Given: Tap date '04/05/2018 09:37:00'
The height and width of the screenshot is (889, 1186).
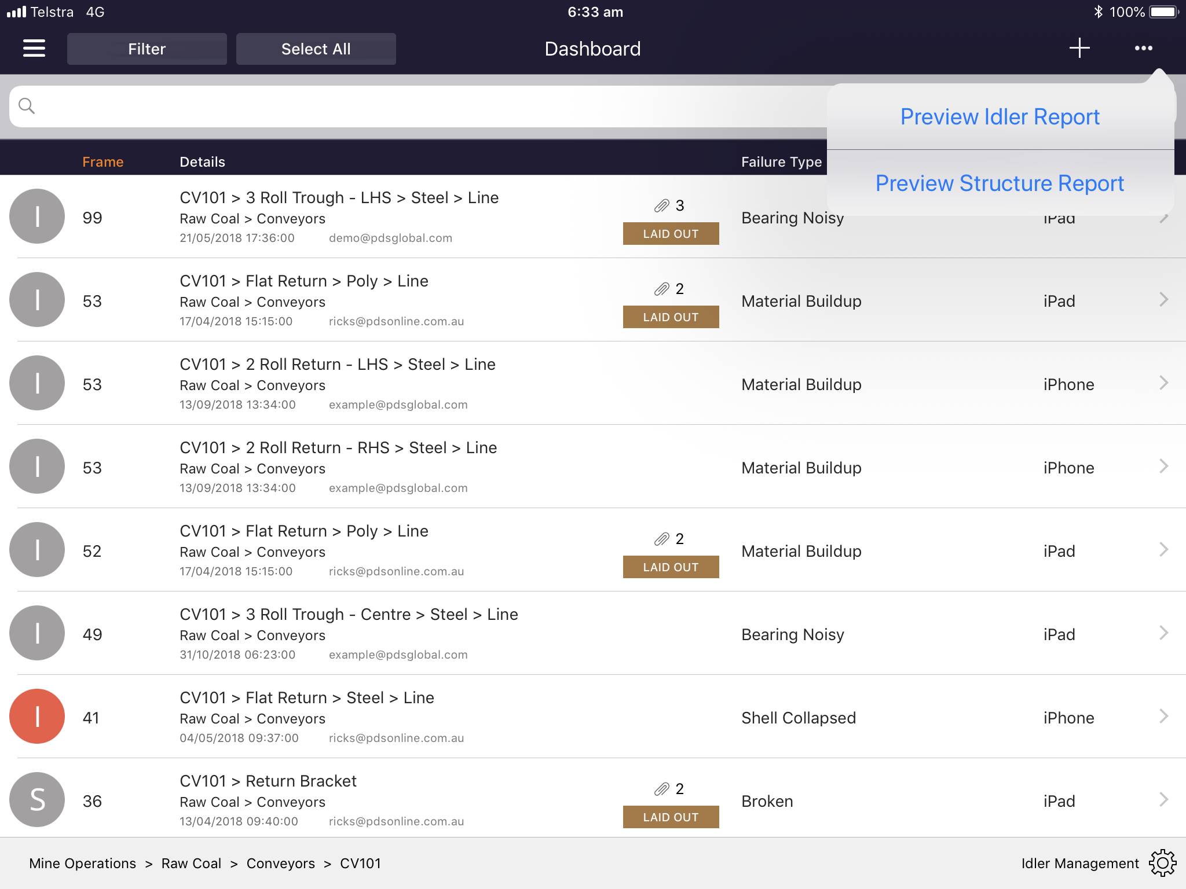Looking at the screenshot, I should 239,738.
